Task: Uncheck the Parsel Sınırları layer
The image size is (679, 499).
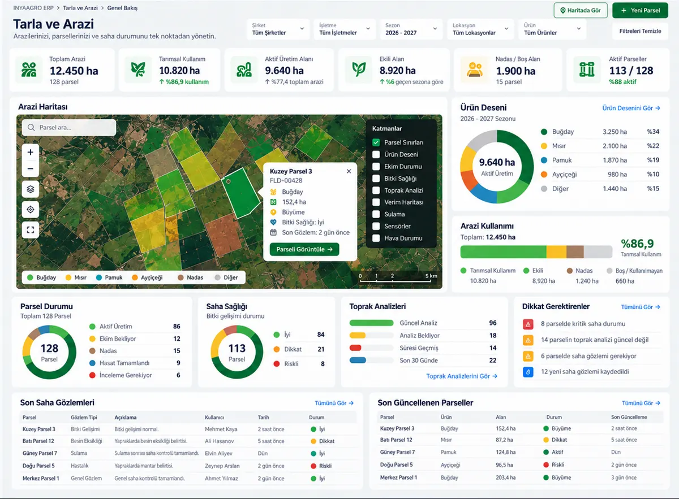Action: point(376,142)
